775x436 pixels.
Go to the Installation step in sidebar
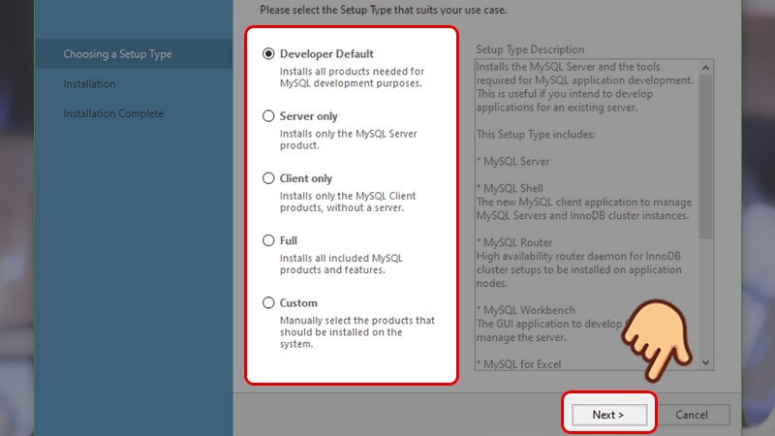[89, 84]
